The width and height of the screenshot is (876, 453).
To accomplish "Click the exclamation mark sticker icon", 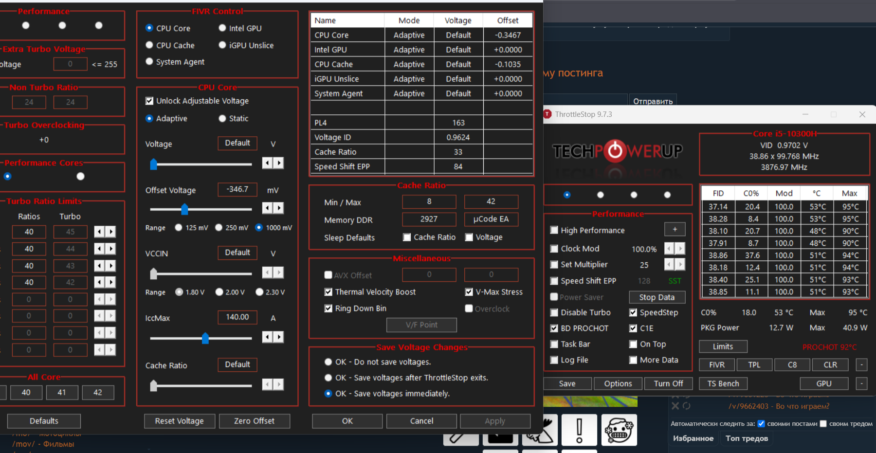I will (x=579, y=430).
